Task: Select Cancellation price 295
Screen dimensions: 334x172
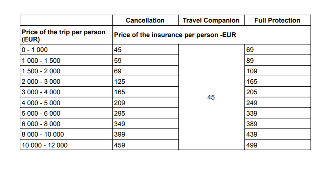Action: [120, 113]
